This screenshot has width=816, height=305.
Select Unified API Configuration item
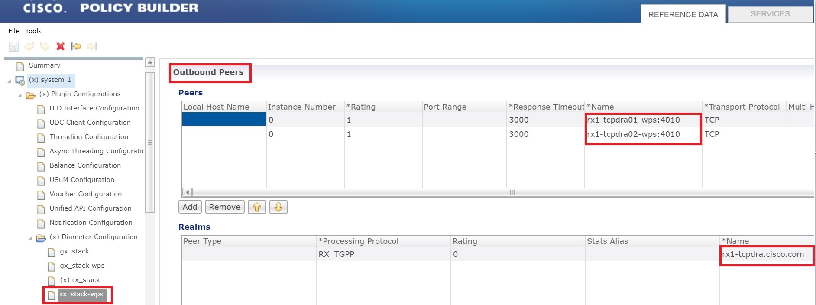coord(90,208)
